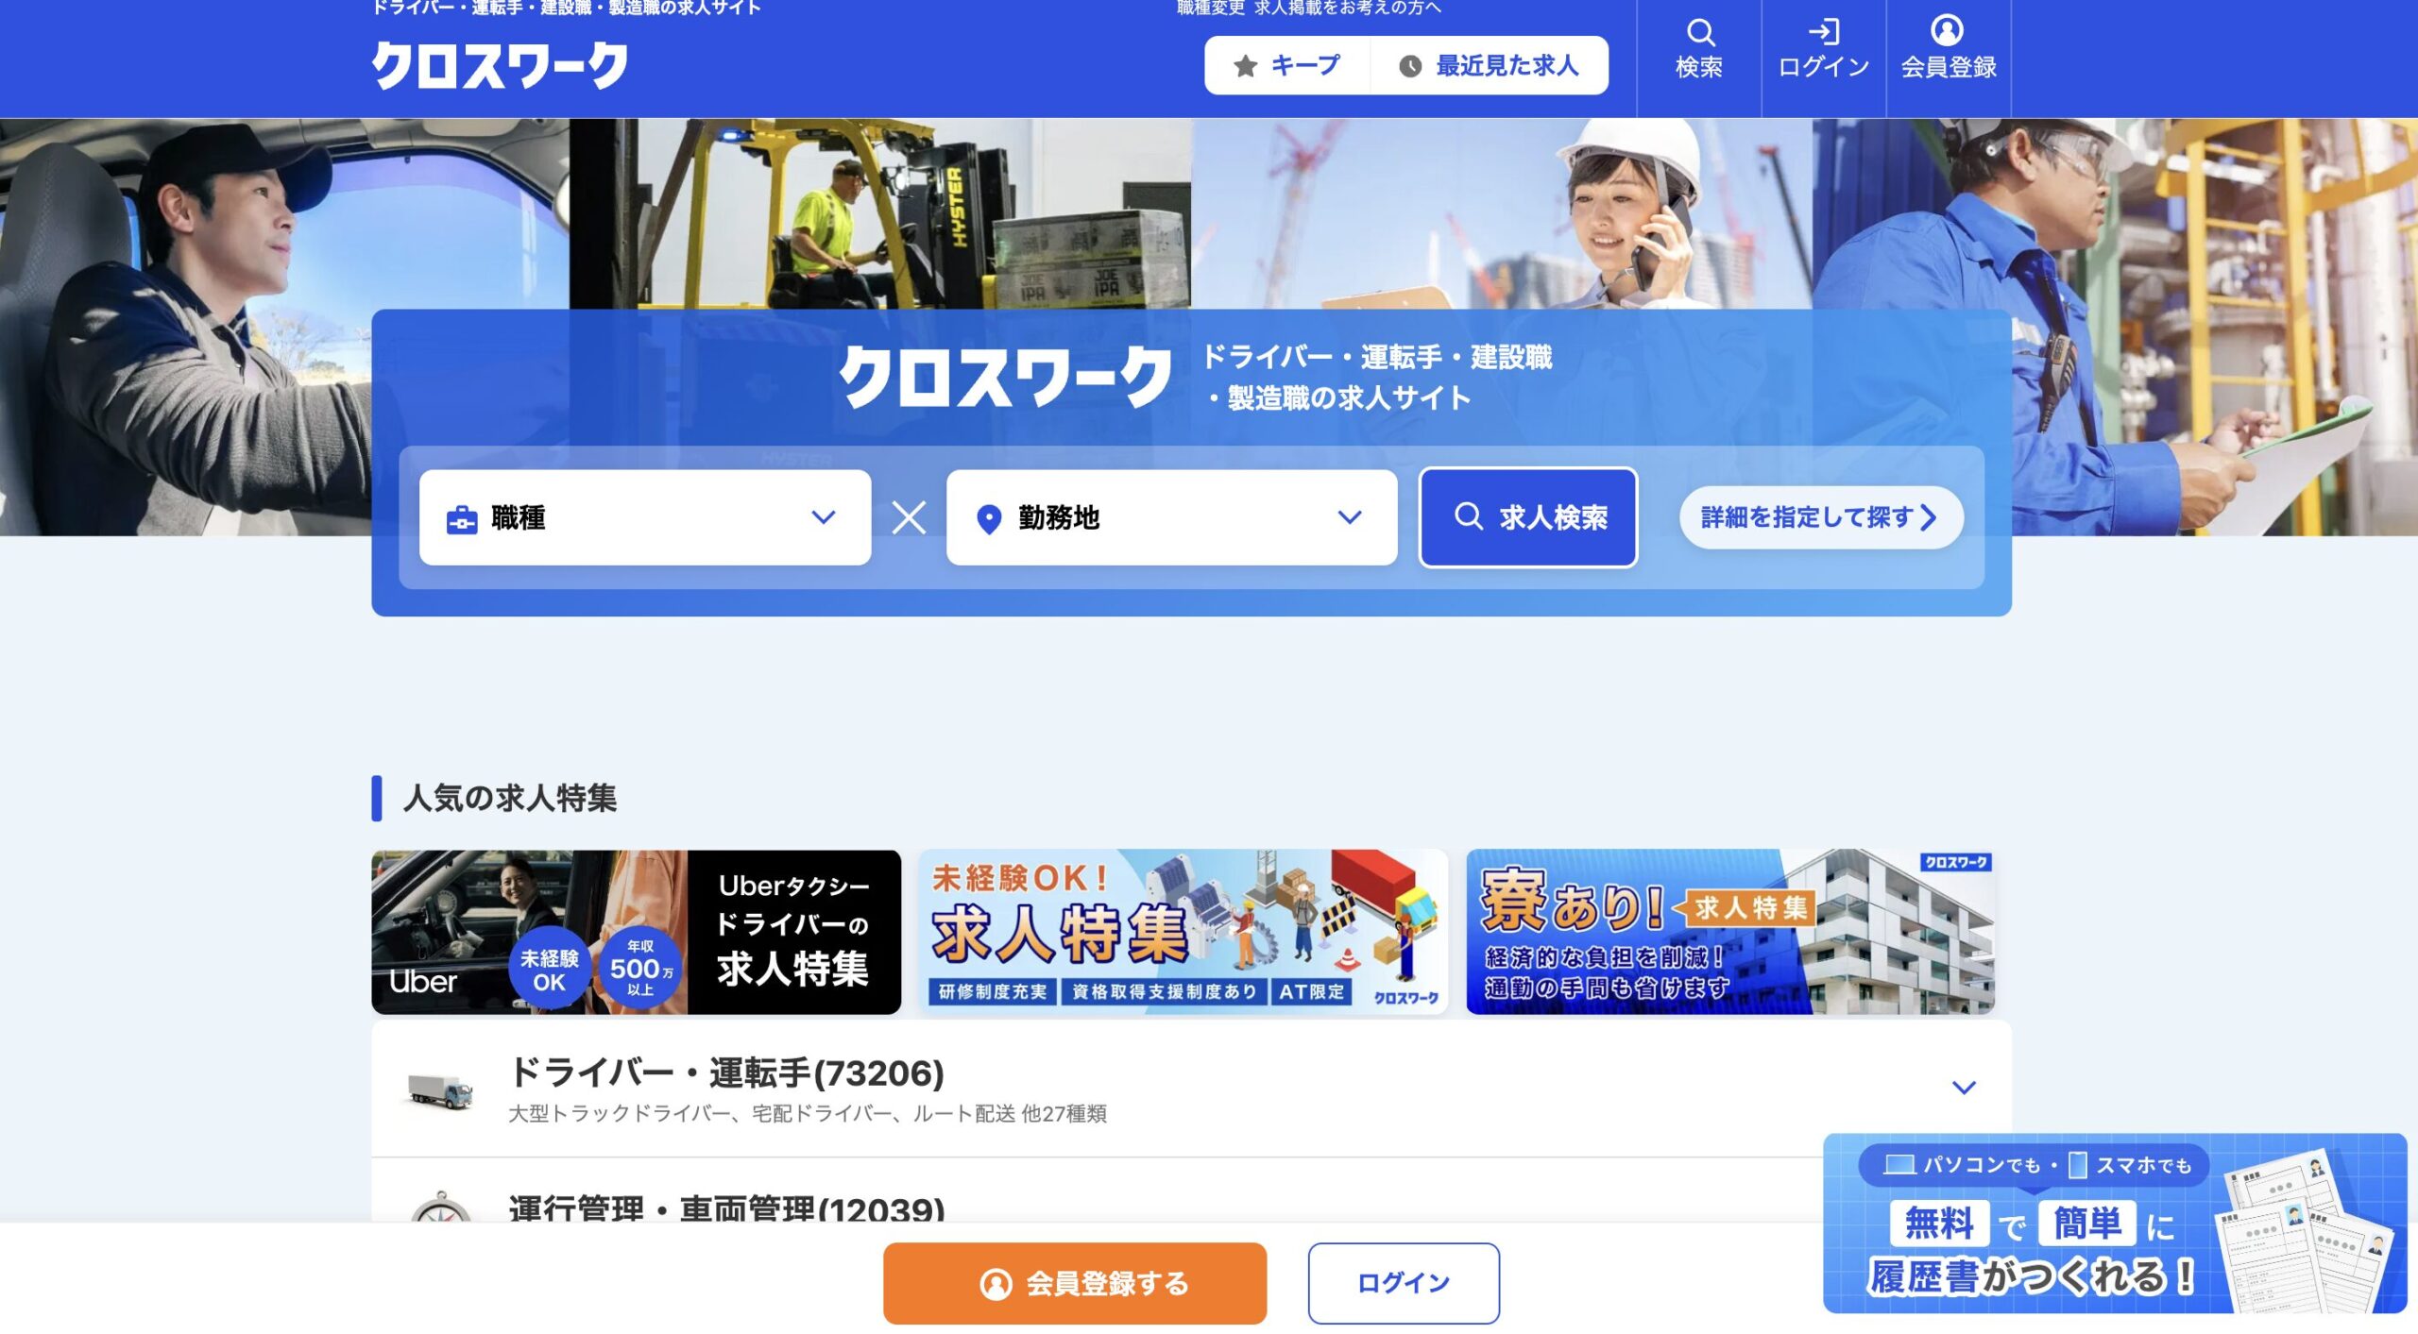Open the 勤務地 dropdown chevron
This screenshot has width=2418, height=1334.
1349,517
